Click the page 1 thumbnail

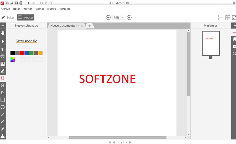[211, 44]
